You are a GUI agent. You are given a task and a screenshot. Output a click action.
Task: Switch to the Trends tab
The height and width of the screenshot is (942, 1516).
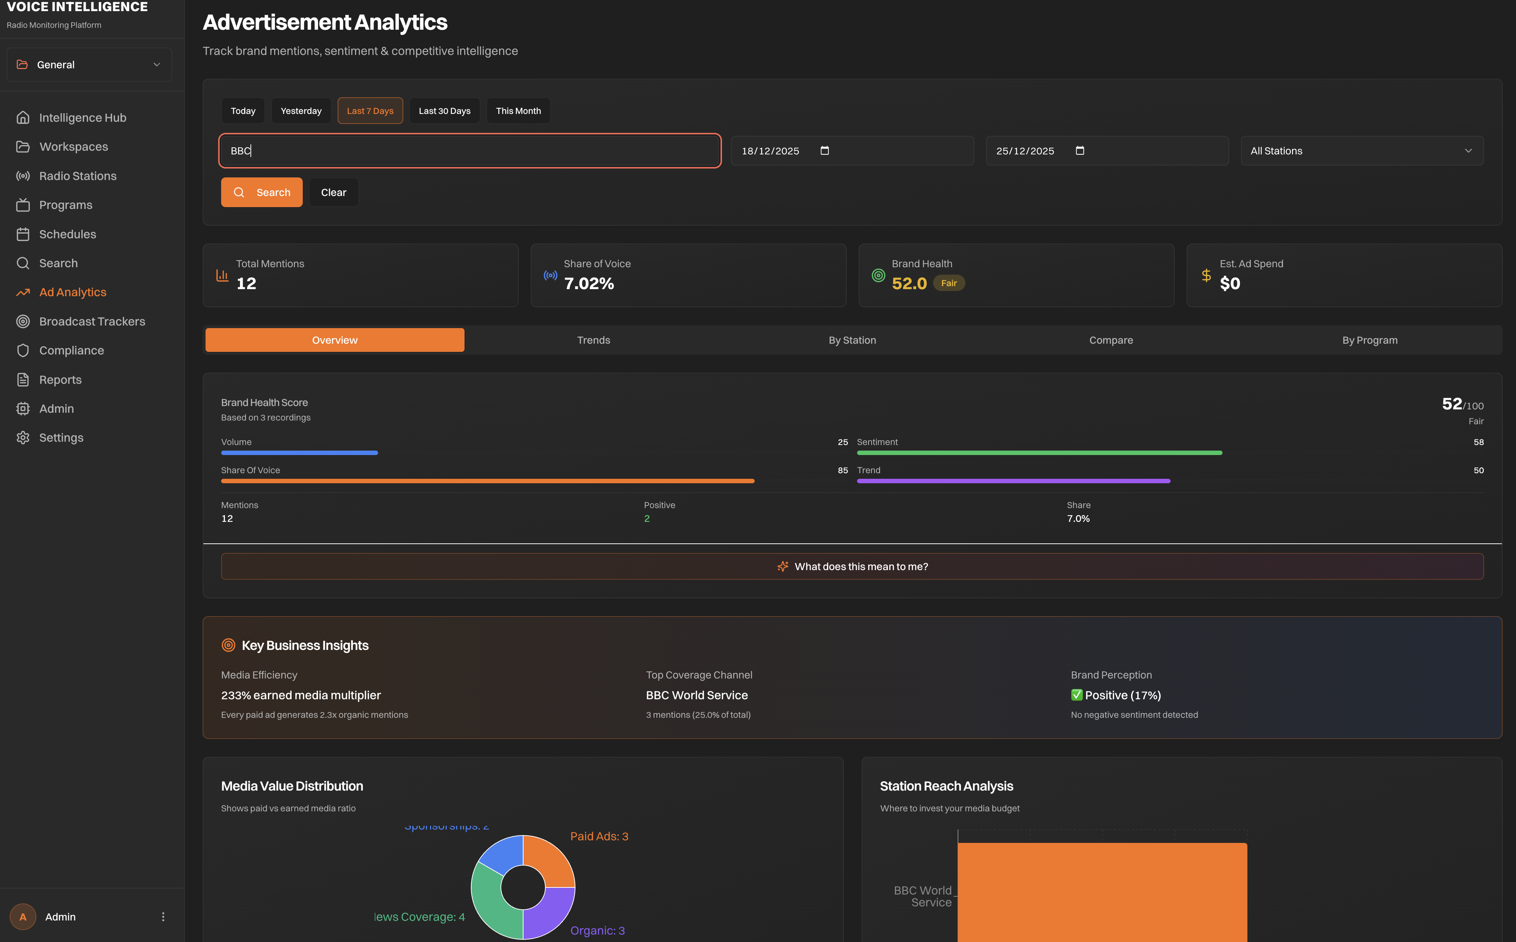click(x=593, y=340)
